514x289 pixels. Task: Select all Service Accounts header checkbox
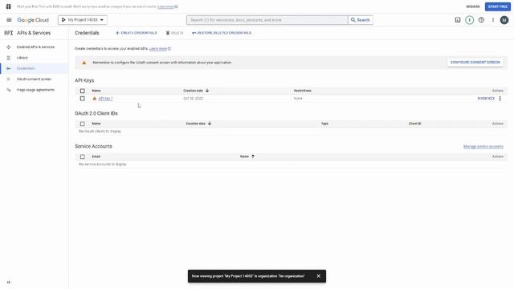[x=82, y=157]
